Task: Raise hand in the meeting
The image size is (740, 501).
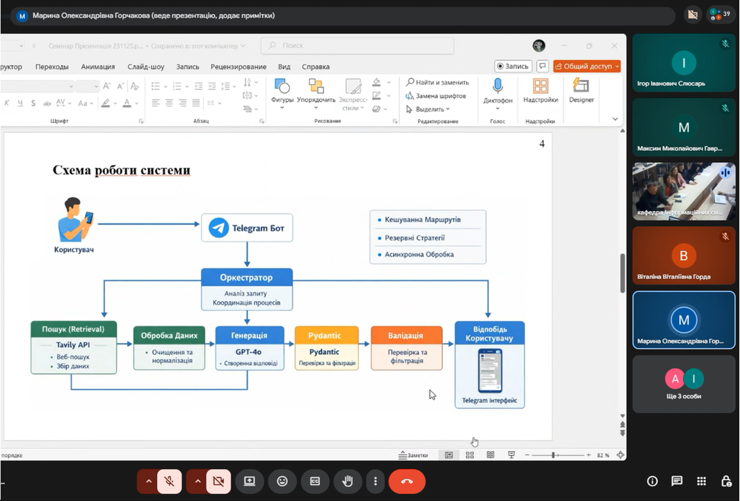Action: tap(347, 481)
